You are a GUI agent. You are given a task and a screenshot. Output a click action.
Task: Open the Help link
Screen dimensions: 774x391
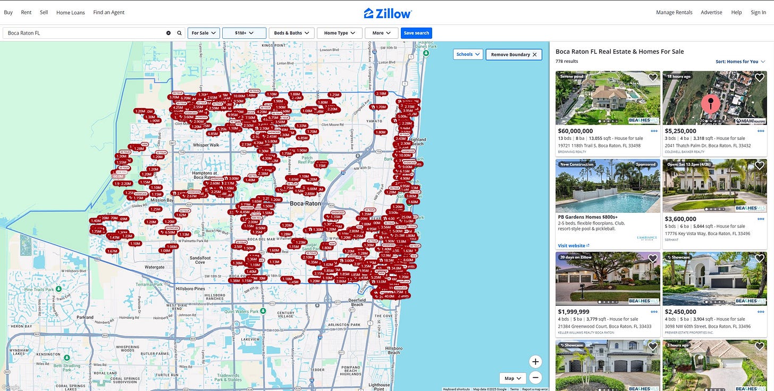pyautogui.click(x=736, y=12)
